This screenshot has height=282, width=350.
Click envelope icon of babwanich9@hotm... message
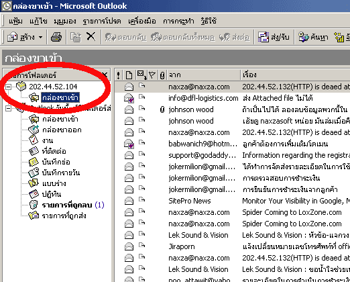pos(129,144)
